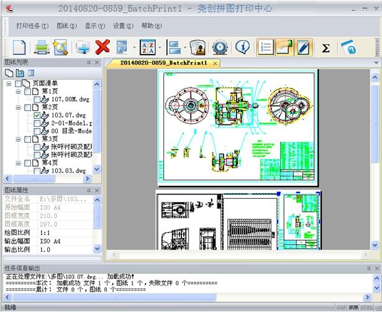382x312 pixels.
Task: Open dropdown arrow beside A-Z sort icon
Action: point(160,48)
